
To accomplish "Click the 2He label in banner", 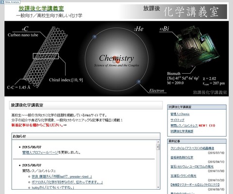I will tap(139, 29).
